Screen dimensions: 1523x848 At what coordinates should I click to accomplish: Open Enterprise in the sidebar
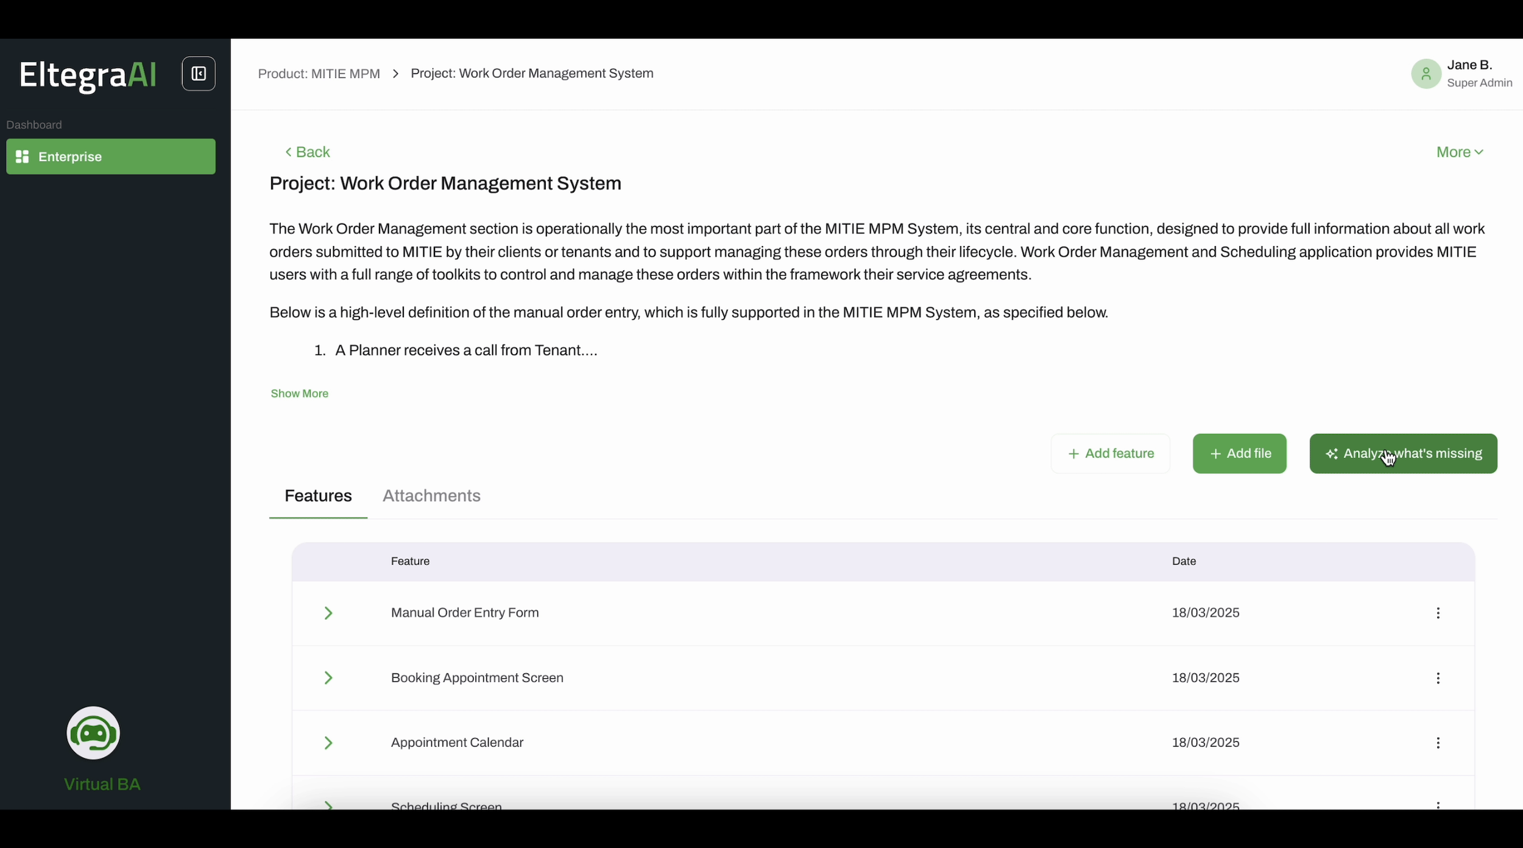coord(111,156)
